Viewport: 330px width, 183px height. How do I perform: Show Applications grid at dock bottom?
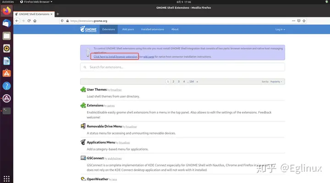[x=6, y=178]
